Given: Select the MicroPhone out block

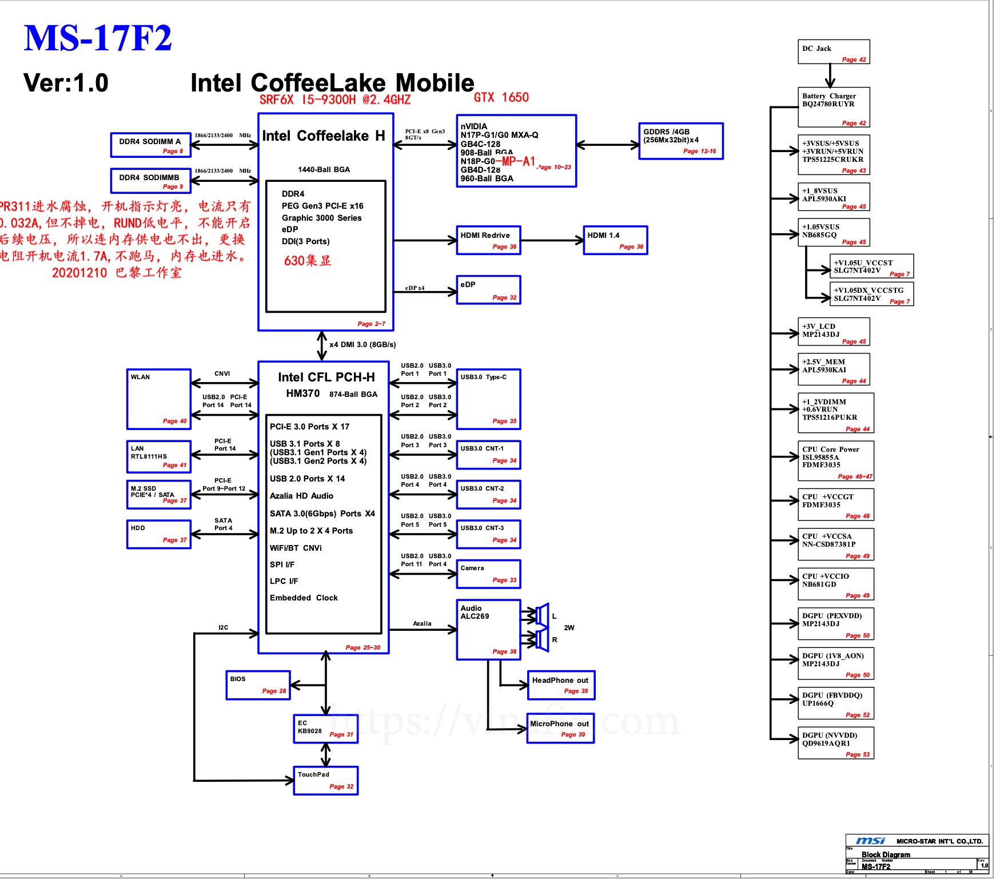Looking at the screenshot, I should click(x=560, y=728).
